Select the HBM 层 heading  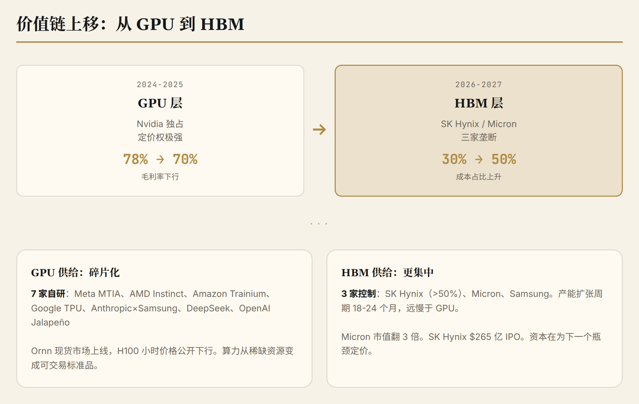point(479,103)
